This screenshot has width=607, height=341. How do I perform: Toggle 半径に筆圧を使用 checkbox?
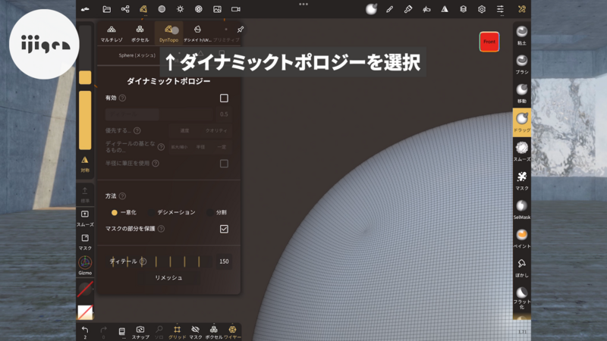(224, 164)
